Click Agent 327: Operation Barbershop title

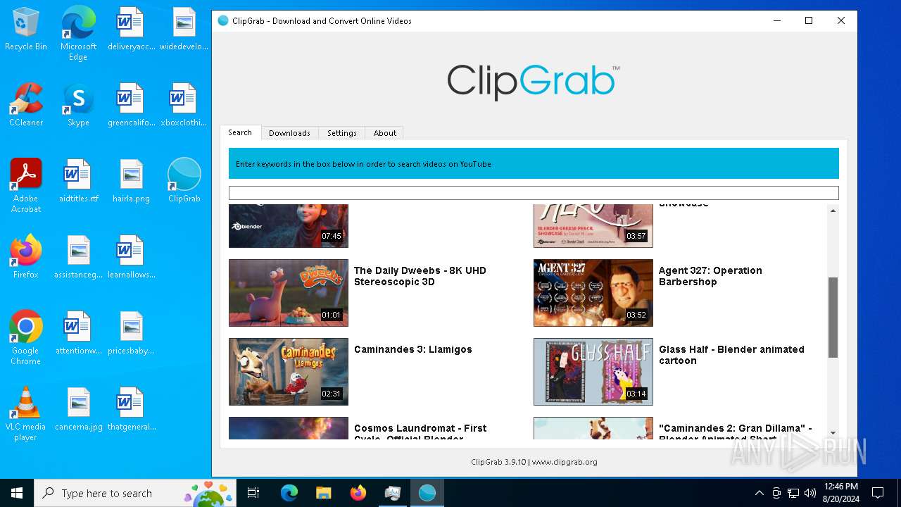tap(710, 276)
